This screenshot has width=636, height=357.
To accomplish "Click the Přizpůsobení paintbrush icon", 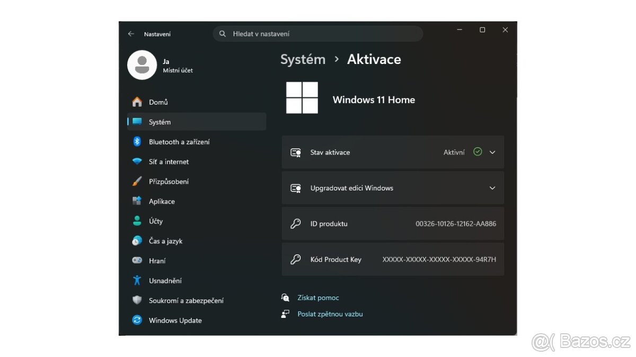I will [x=137, y=181].
